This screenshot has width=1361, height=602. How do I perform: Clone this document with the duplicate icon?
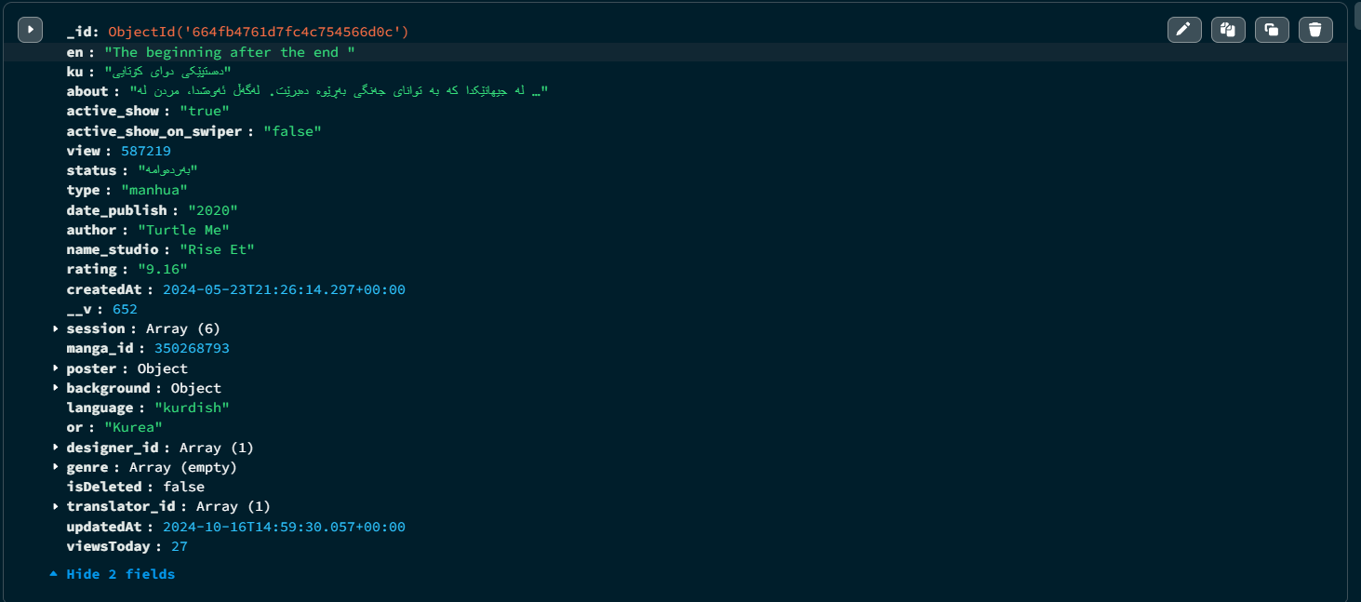(1271, 30)
